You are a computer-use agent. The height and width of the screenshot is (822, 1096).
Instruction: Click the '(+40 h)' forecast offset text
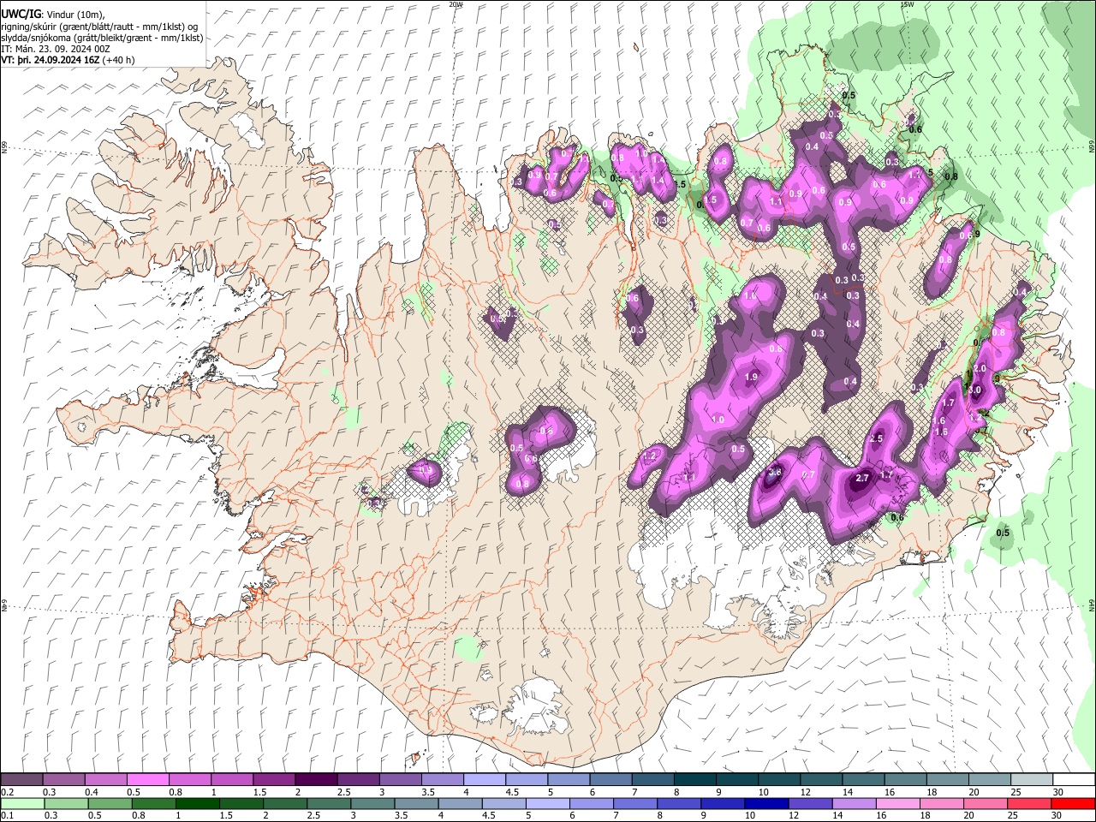[x=118, y=61]
